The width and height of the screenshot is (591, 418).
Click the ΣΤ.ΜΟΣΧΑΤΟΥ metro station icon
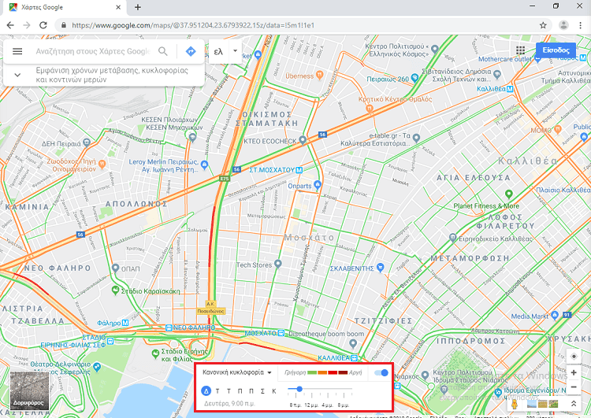pyautogui.click(x=299, y=170)
